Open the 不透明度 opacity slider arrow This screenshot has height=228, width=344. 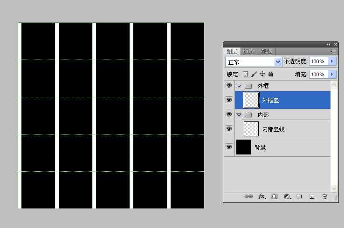(x=332, y=61)
